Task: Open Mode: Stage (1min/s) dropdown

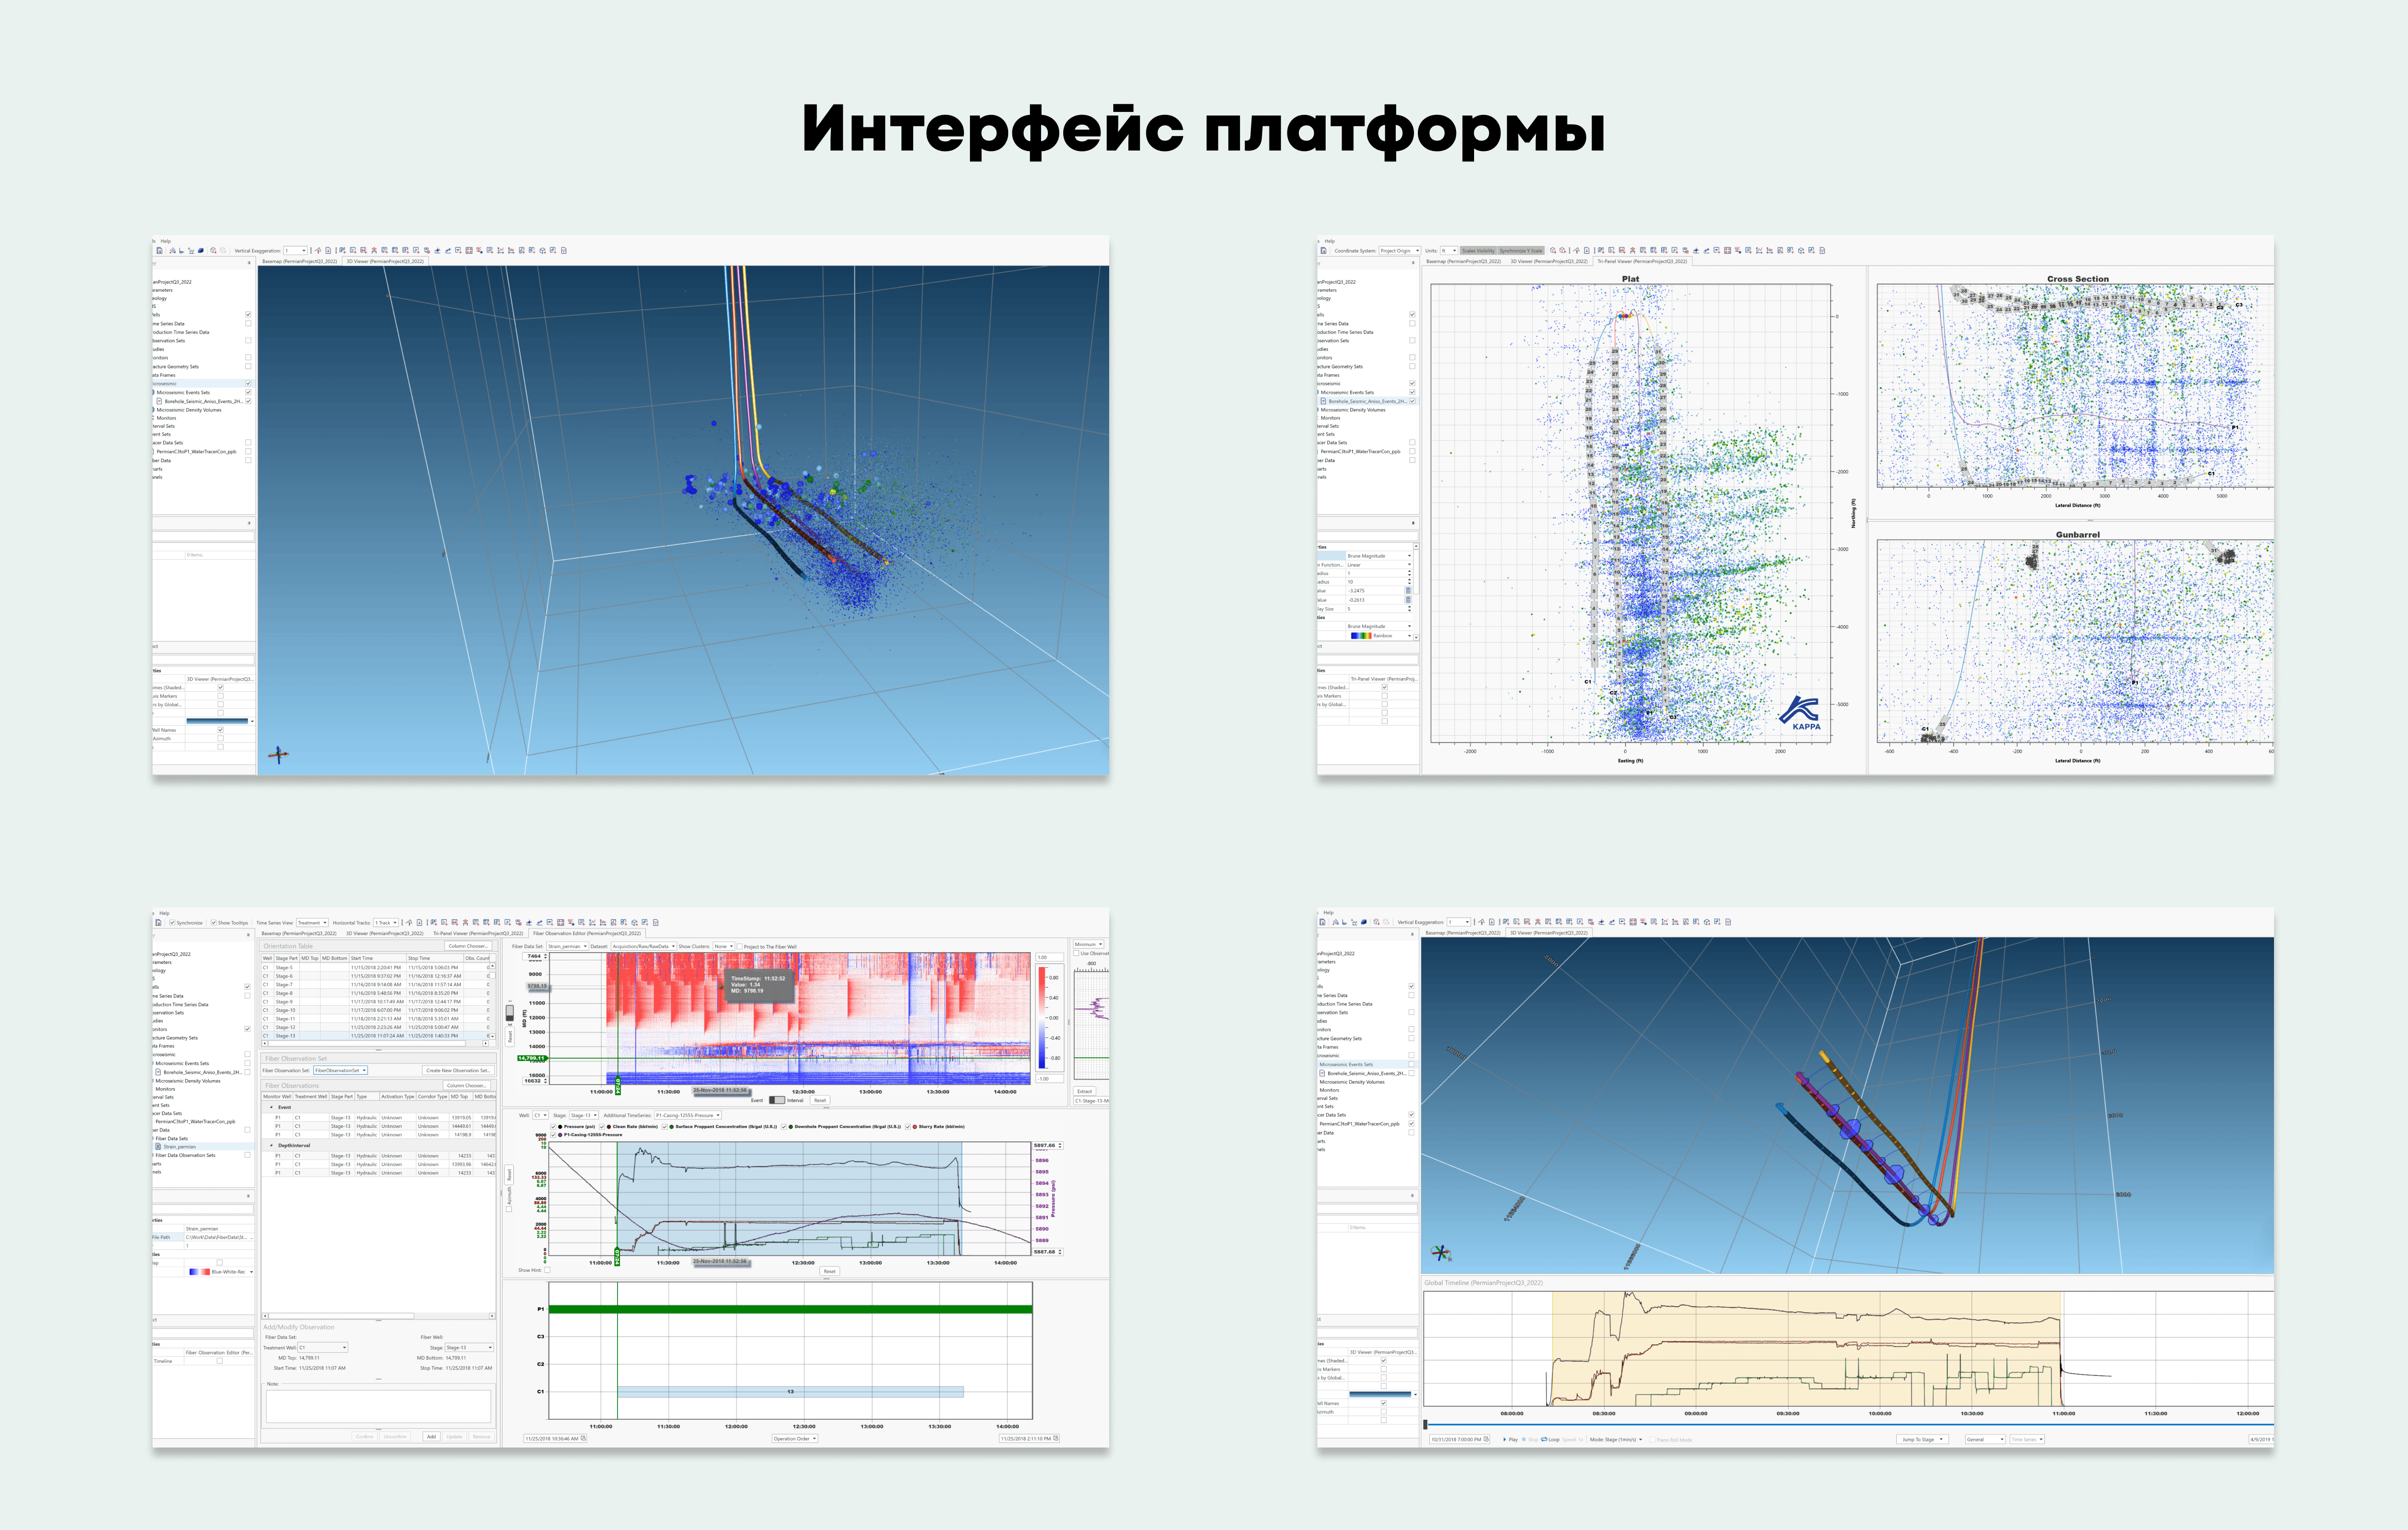Action: [x=1617, y=1439]
